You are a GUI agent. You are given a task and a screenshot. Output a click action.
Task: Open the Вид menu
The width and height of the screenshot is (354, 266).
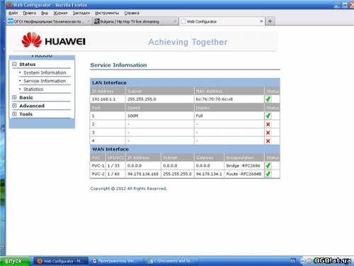click(x=45, y=13)
